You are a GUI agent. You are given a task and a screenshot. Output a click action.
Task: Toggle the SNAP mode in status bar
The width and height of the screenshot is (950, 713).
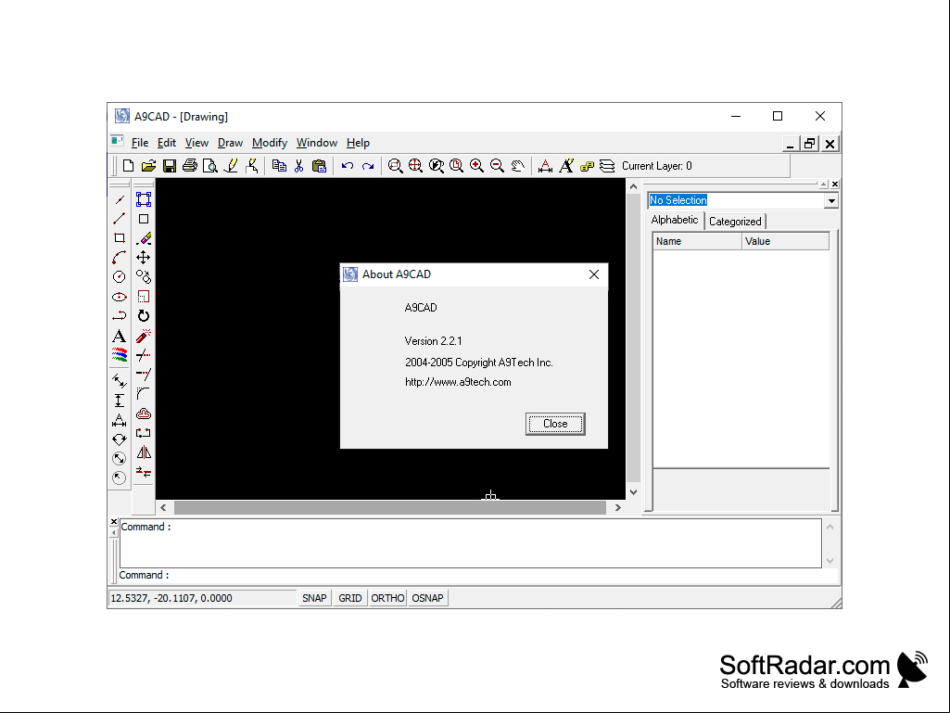coord(314,598)
